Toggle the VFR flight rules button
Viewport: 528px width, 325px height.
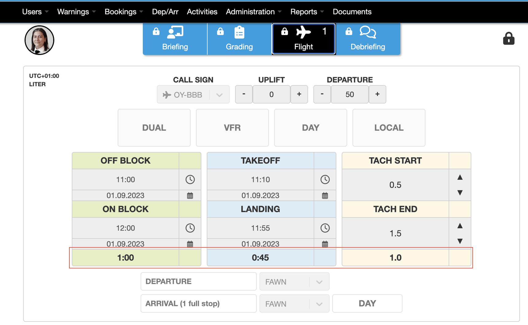point(232,128)
